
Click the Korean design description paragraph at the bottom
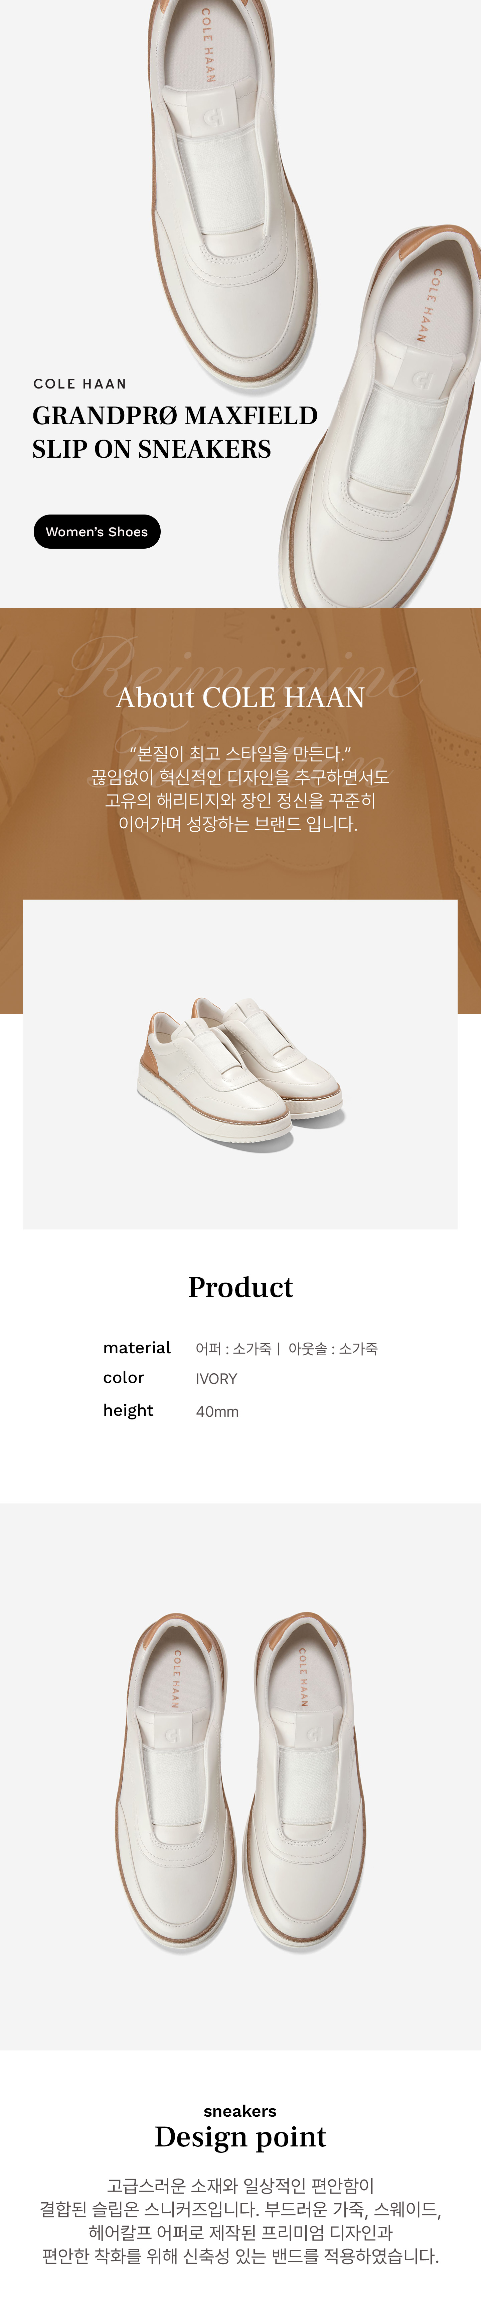(240, 2220)
